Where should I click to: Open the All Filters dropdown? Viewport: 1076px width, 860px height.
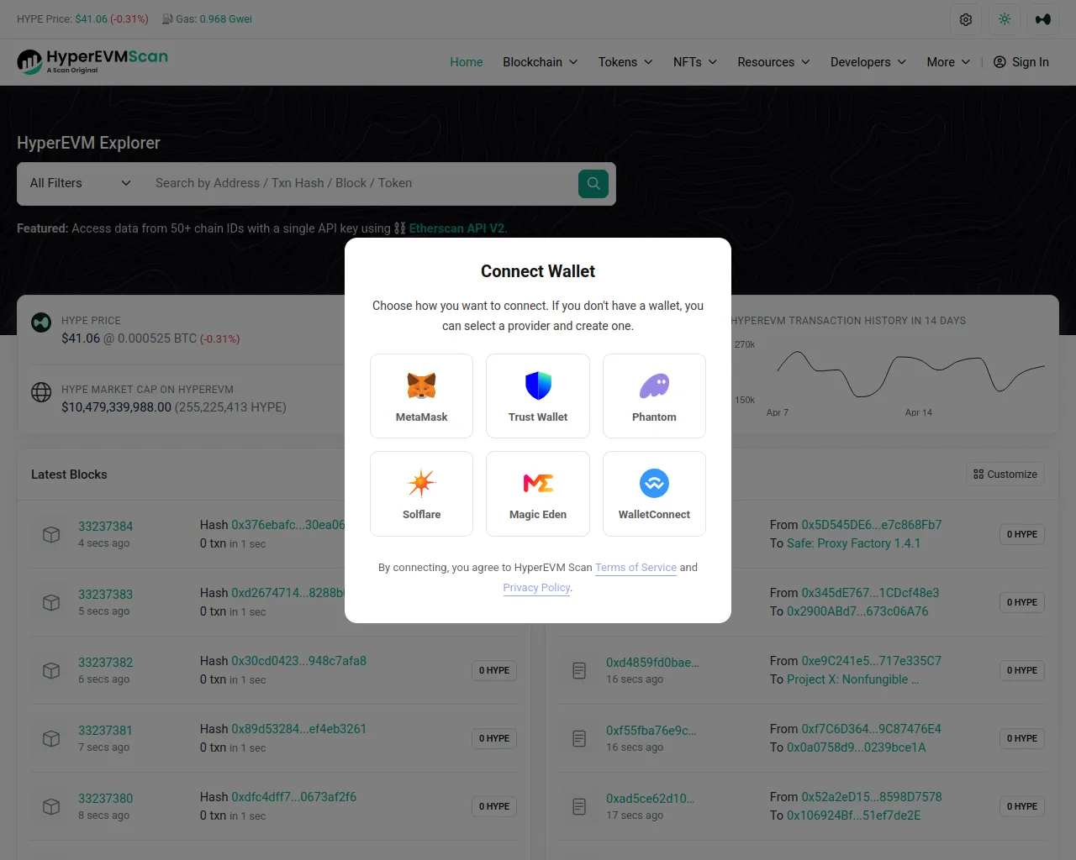point(81,183)
